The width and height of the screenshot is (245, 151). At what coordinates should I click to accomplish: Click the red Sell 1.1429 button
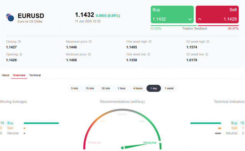217,15
